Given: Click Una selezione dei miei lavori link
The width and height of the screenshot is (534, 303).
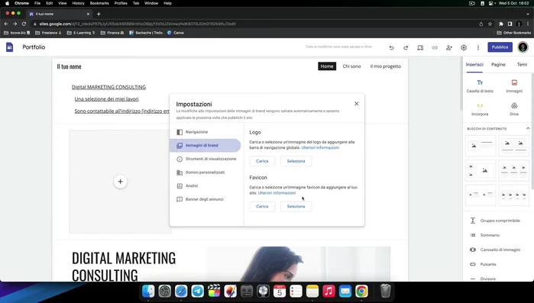Looking at the screenshot, I should 107,99.
